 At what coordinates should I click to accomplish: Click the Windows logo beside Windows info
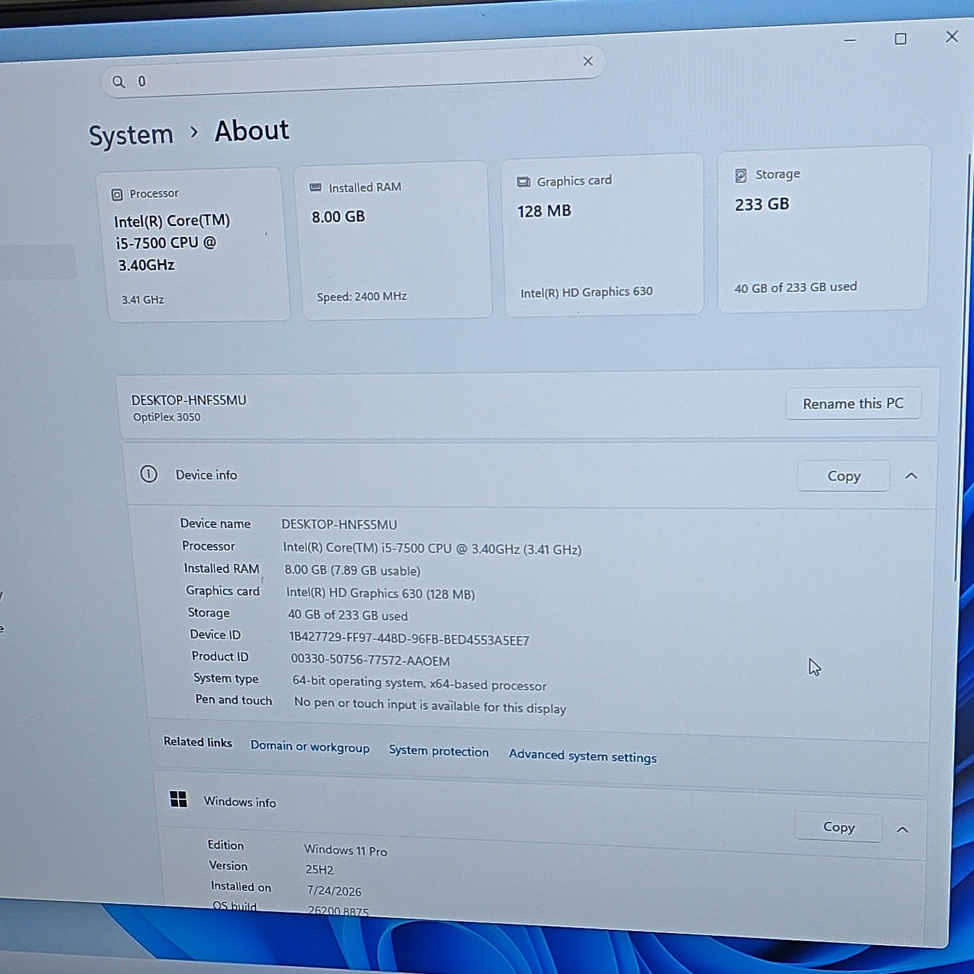coord(178,799)
